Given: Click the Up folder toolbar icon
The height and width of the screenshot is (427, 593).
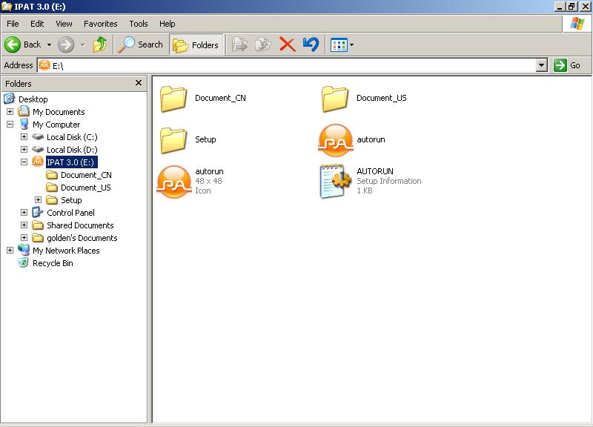Looking at the screenshot, I should (x=100, y=44).
